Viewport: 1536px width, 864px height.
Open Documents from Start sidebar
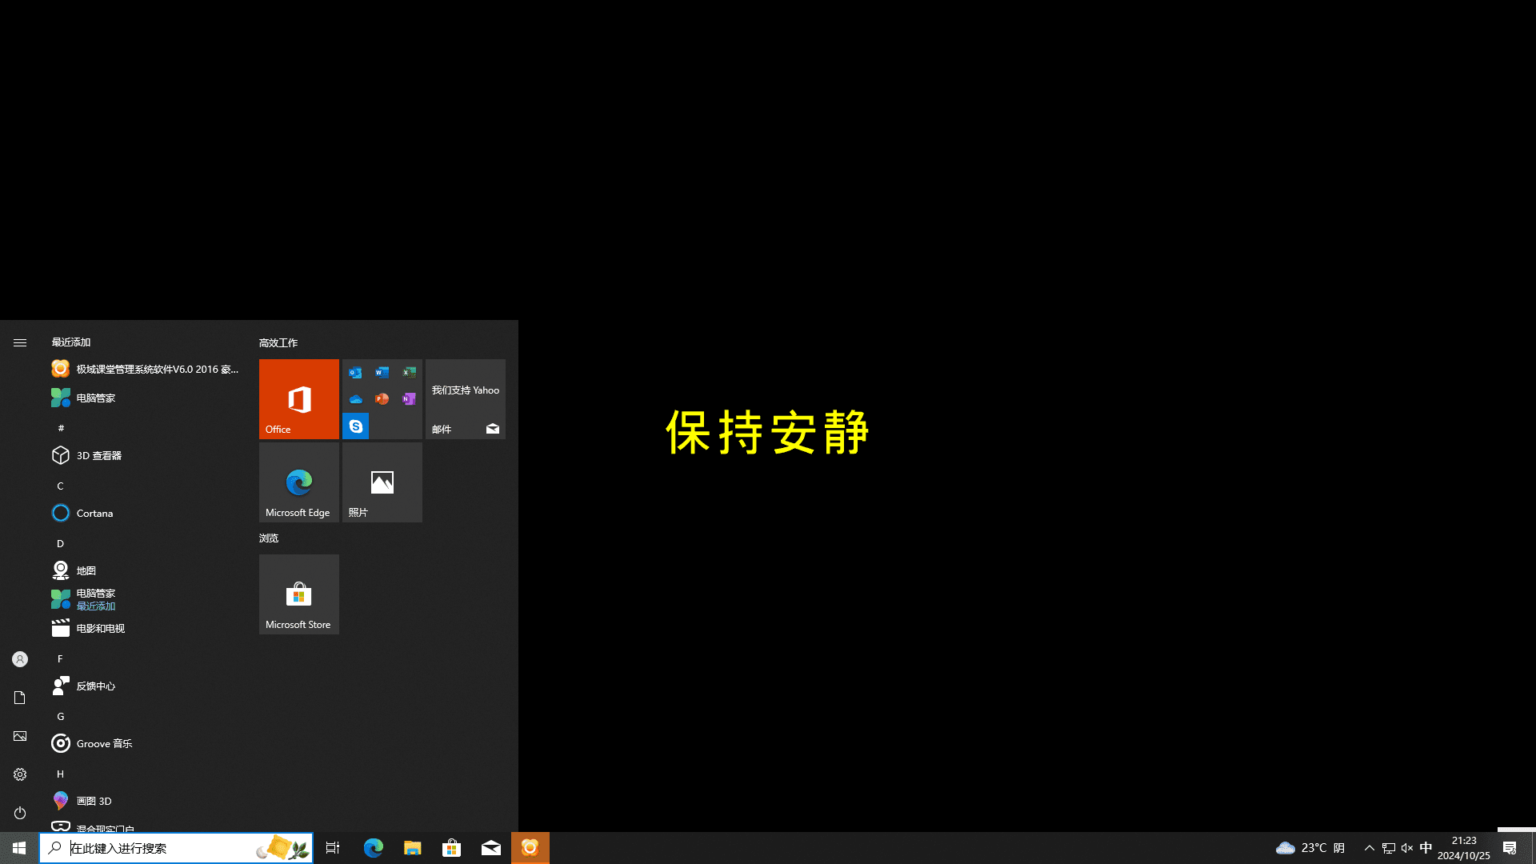pyautogui.click(x=20, y=698)
